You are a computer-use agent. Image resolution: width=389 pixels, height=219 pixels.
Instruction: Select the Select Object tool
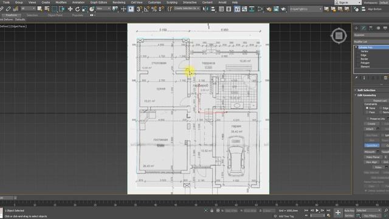[x=40, y=9]
